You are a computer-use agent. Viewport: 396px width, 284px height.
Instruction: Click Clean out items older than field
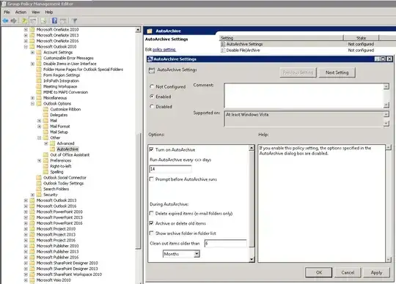226,243
